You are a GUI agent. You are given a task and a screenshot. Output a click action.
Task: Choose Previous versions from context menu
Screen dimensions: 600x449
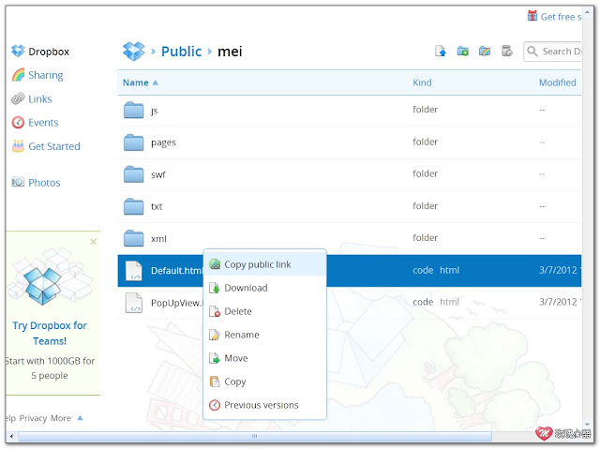pyautogui.click(x=264, y=405)
